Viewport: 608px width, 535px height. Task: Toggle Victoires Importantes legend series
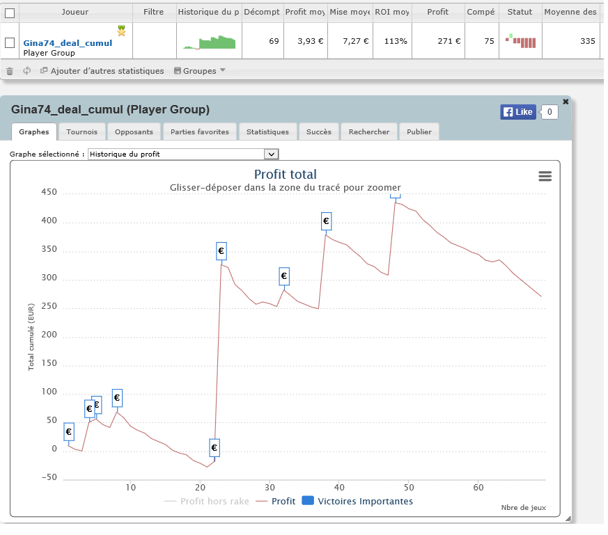[357, 502]
